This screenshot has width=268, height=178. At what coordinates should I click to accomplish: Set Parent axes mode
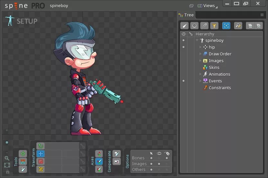point(99,161)
